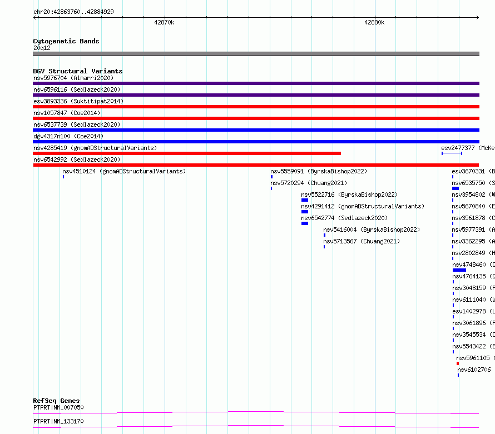The width and height of the screenshot is (495, 434).
Task: Open the nsv5522716 (ByrskaBishop2022) label
Action: click(x=349, y=194)
